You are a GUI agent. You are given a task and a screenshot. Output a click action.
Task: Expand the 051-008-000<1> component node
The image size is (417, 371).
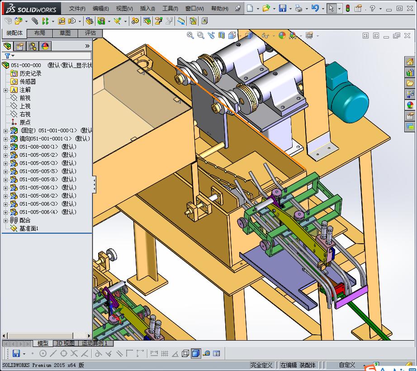[x=5, y=147]
